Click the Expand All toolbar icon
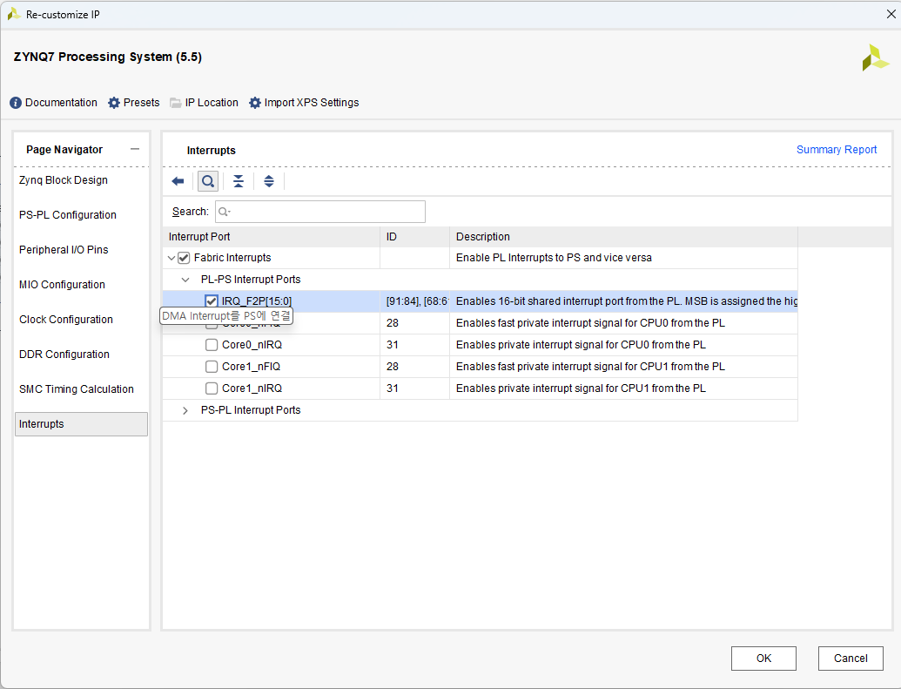Viewport: 901px width, 689px height. click(269, 181)
